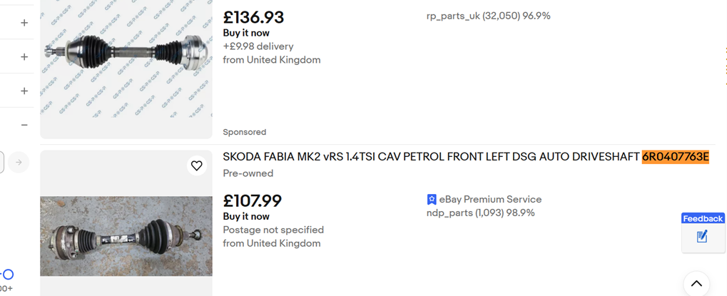This screenshot has height=296, width=727.
Task: Select the radio button in the left filter sidebar
Action: [x=8, y=274]
